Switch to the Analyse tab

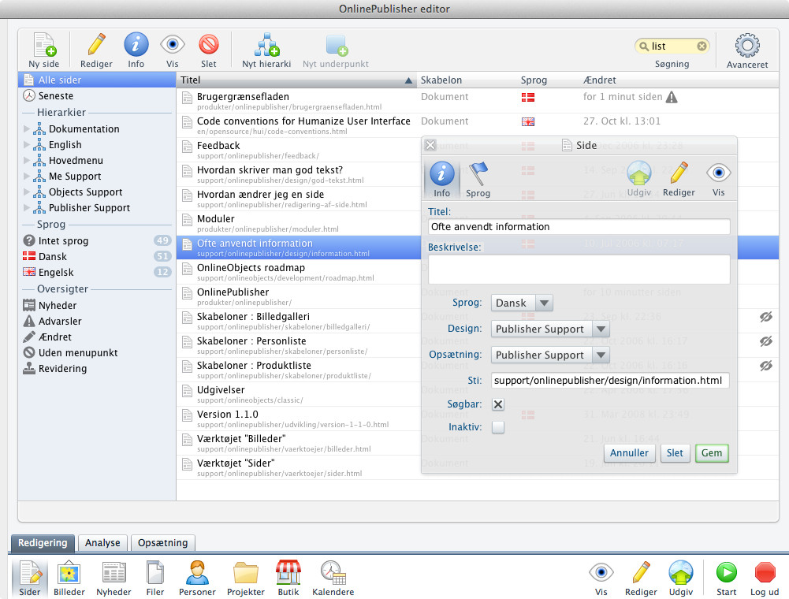[102, 543]
